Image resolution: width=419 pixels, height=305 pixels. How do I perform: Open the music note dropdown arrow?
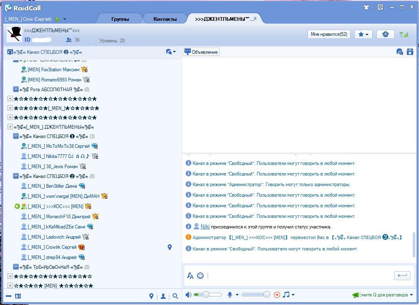pyautogui.click(x=293, y=294)
